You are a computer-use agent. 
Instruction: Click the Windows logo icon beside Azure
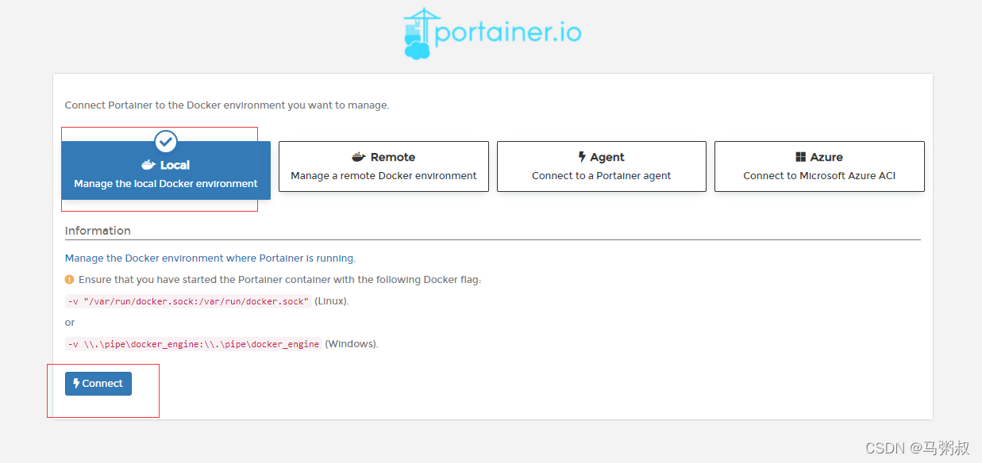point(801,157)
